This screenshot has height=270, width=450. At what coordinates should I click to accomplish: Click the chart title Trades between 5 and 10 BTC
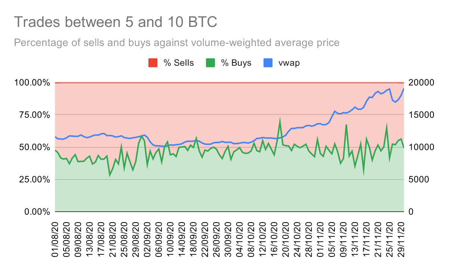(115, 22)
